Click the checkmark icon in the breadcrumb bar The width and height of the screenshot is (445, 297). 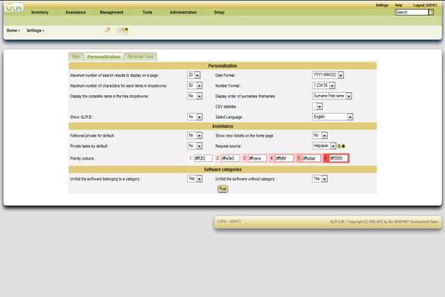click(108, 30)
